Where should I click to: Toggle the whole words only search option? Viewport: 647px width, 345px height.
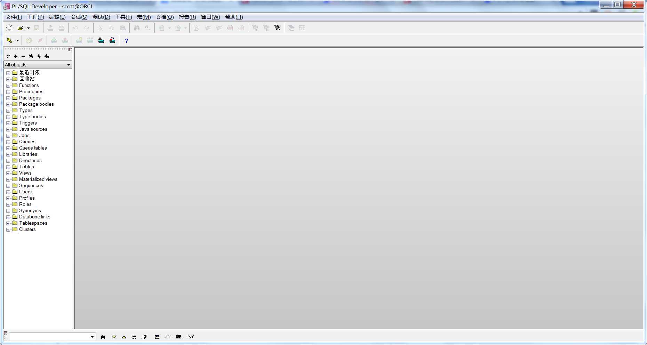pos(179,337)
